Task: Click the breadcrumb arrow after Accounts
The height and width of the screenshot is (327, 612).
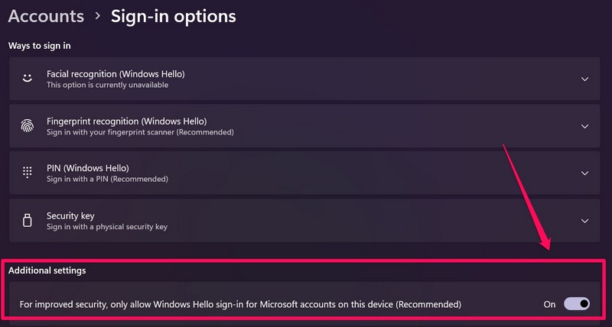Action: tap(98, 16)
